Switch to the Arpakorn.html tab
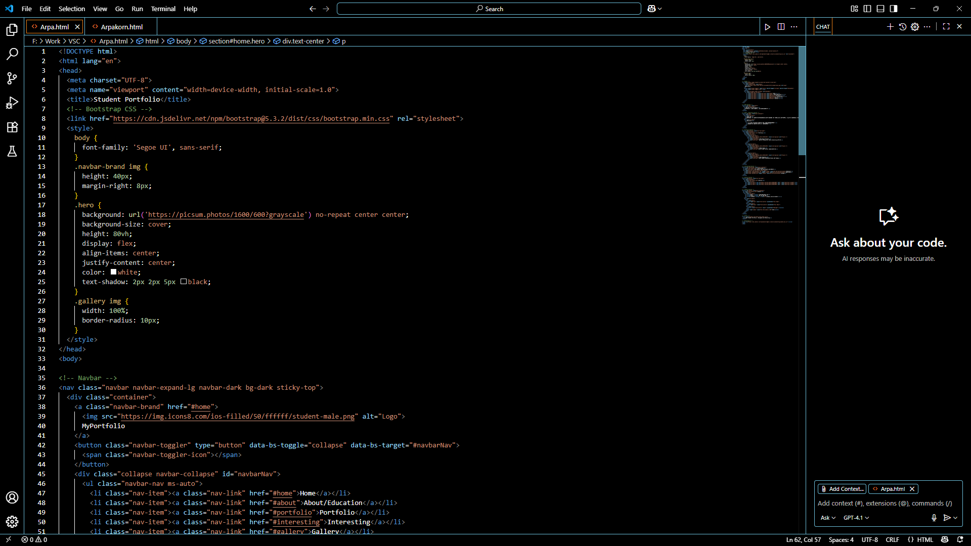 [x=121, y=27]
